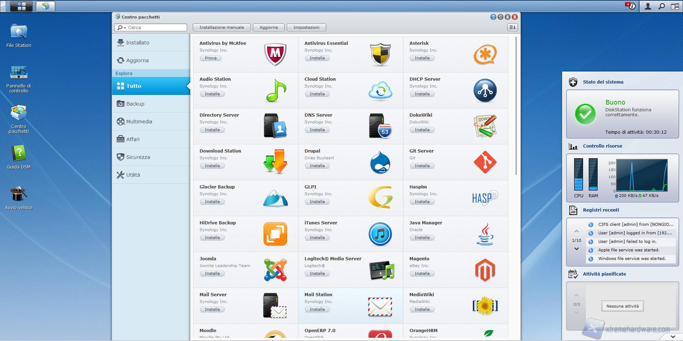683x341 pixels.
Task: Open the user account options icon
Action: (x=648, y=6)
